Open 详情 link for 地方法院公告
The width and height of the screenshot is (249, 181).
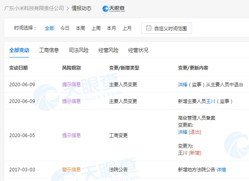(x=221, y=170)
